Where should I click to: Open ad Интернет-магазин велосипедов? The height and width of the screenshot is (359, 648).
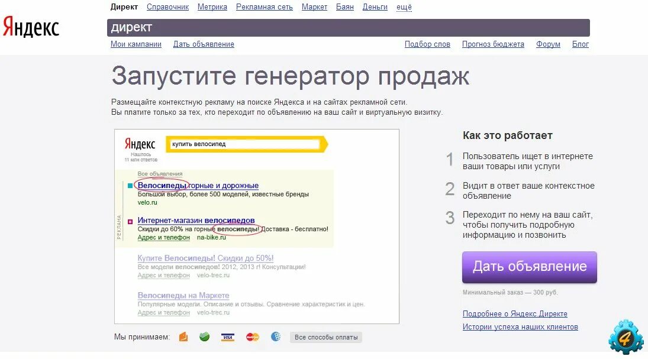(x=196, y=220)
